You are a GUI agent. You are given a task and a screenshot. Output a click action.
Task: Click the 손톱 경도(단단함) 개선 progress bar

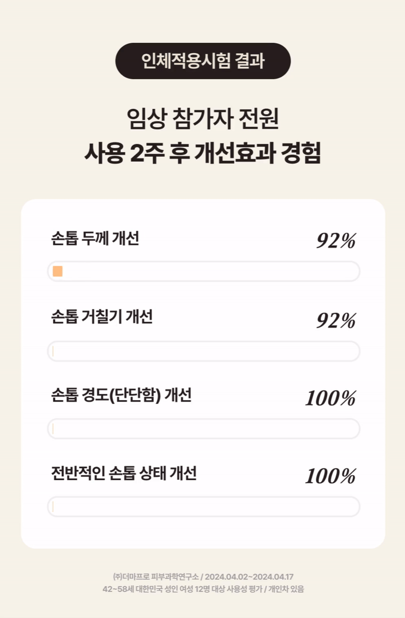tap(204, 429)
